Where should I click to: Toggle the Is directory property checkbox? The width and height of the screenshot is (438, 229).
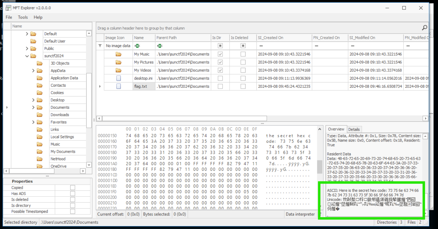[x=73, y=205]
